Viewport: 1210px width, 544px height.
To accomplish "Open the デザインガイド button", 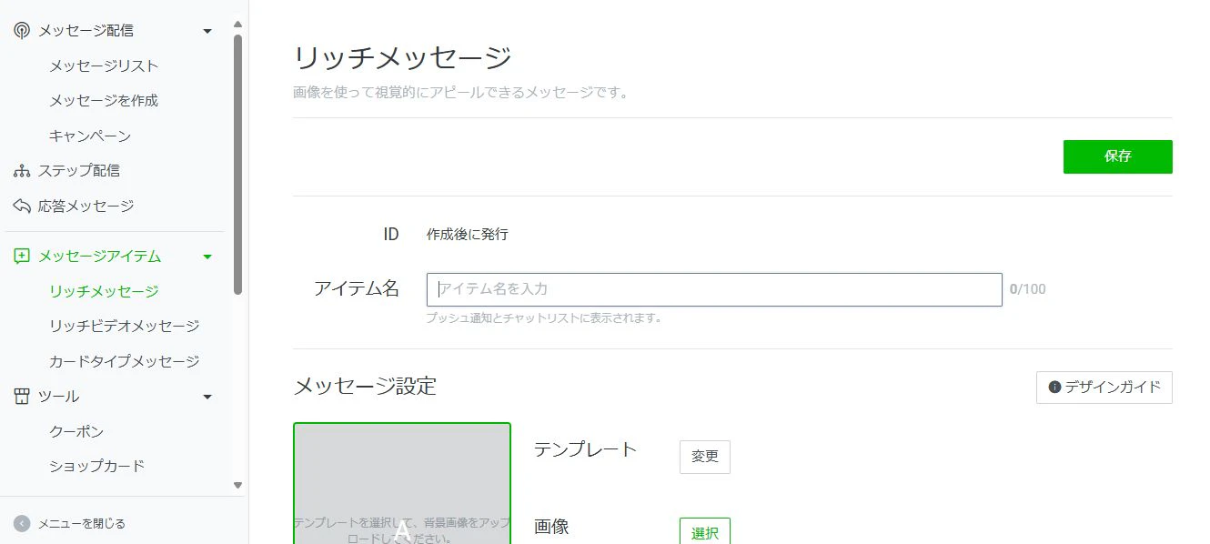I will (1104, 388).
